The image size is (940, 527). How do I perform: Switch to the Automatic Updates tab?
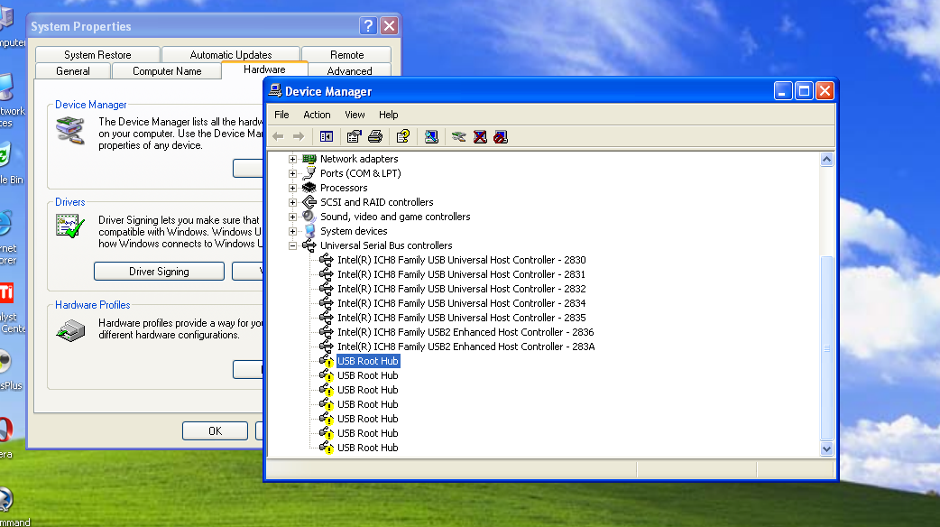tap(231, 54)
